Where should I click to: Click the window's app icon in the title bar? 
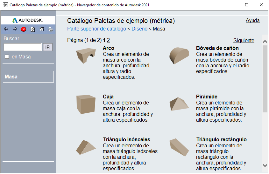click(x=5, y=5)
